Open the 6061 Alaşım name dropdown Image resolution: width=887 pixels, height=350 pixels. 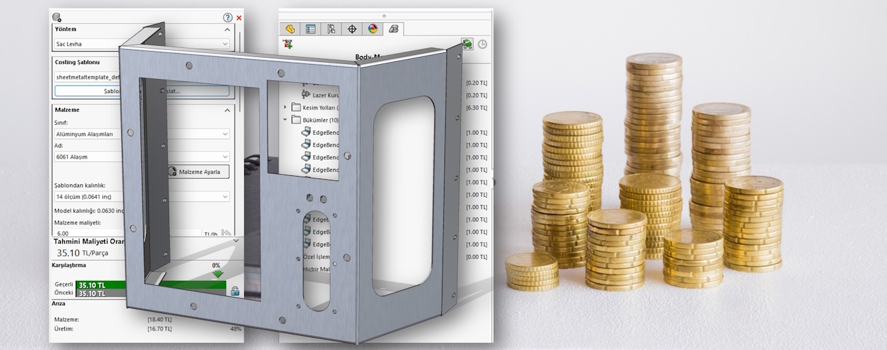[x=142, y=157]
